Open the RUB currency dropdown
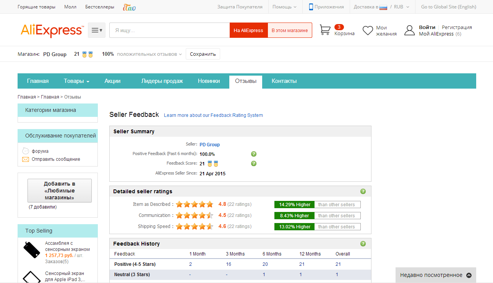The image size is (493, 283). [402, 6]
